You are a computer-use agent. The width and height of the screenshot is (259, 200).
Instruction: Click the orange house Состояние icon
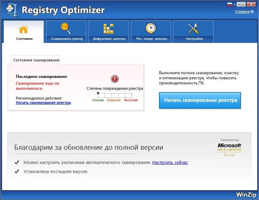(24, 29)
